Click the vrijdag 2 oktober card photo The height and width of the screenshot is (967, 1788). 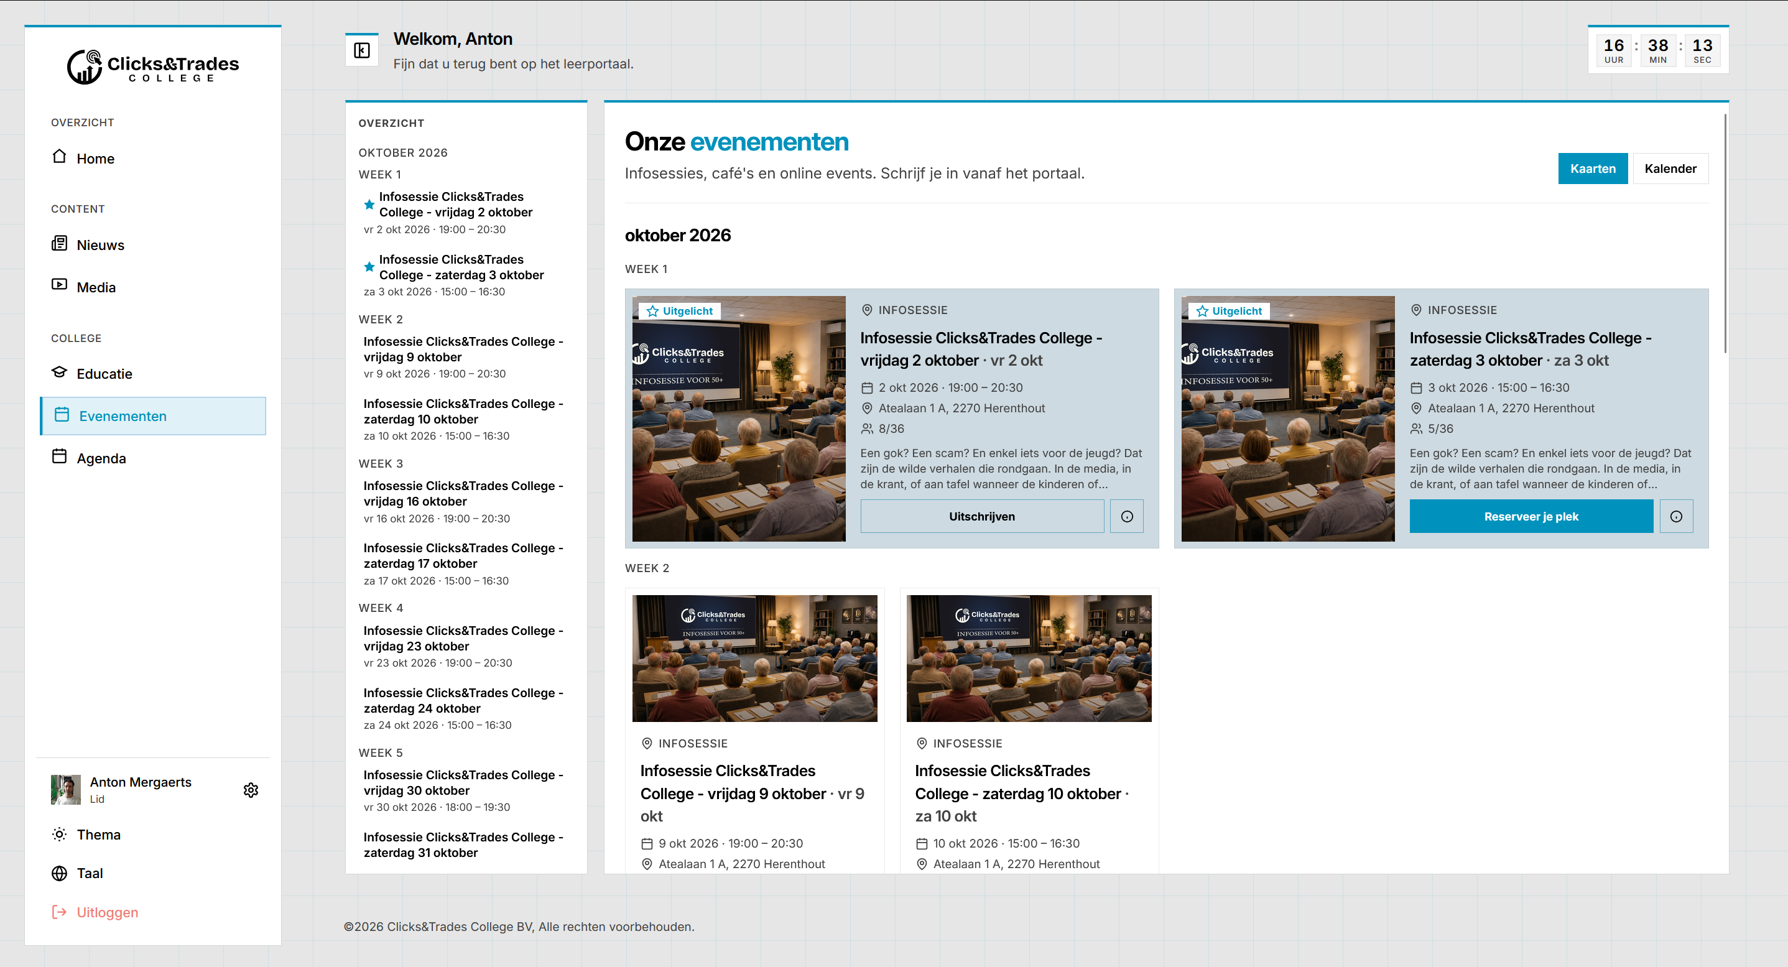pyautogui.click(x=739, y=419)
